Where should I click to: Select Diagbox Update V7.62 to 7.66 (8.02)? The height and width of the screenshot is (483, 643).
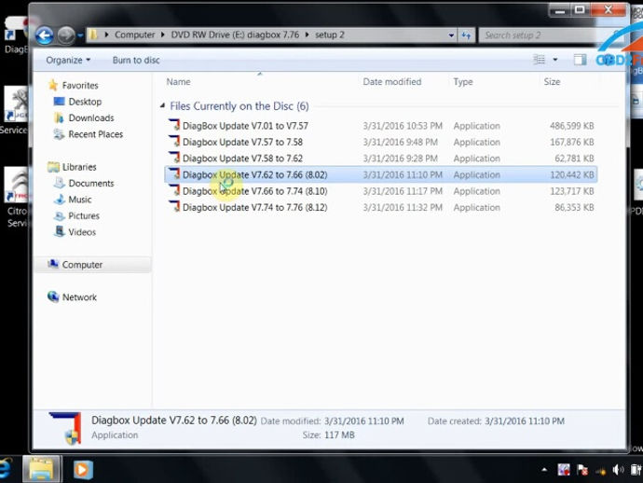[x=380, y=174]
